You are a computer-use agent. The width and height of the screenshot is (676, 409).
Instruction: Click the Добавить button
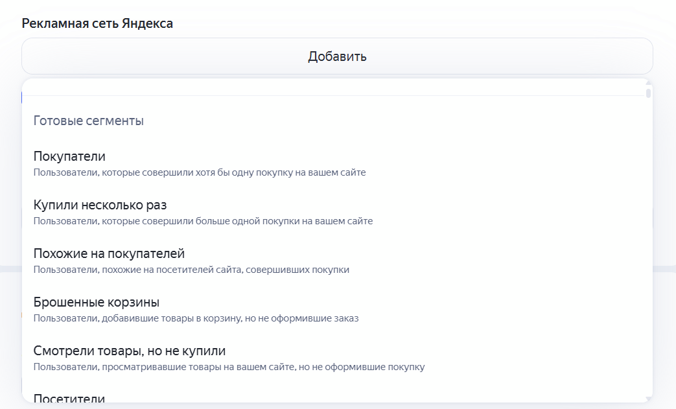337,56
